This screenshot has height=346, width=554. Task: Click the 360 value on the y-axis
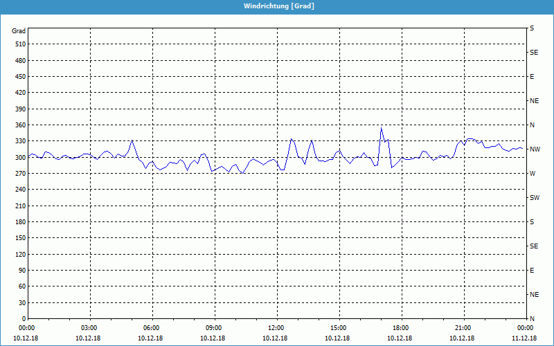[19, 125]
